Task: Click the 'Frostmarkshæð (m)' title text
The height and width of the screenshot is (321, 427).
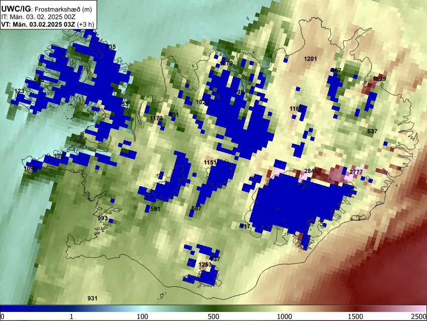Action: (x=63, y=9)
